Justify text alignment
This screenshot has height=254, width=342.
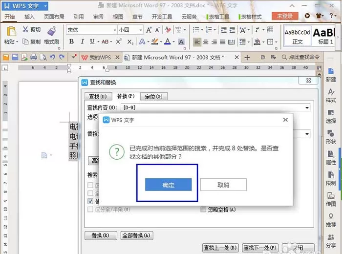(222, 42)
